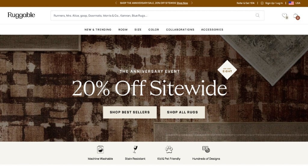Open the Color navigation menu
308x166 pixels.
(154, 30)
